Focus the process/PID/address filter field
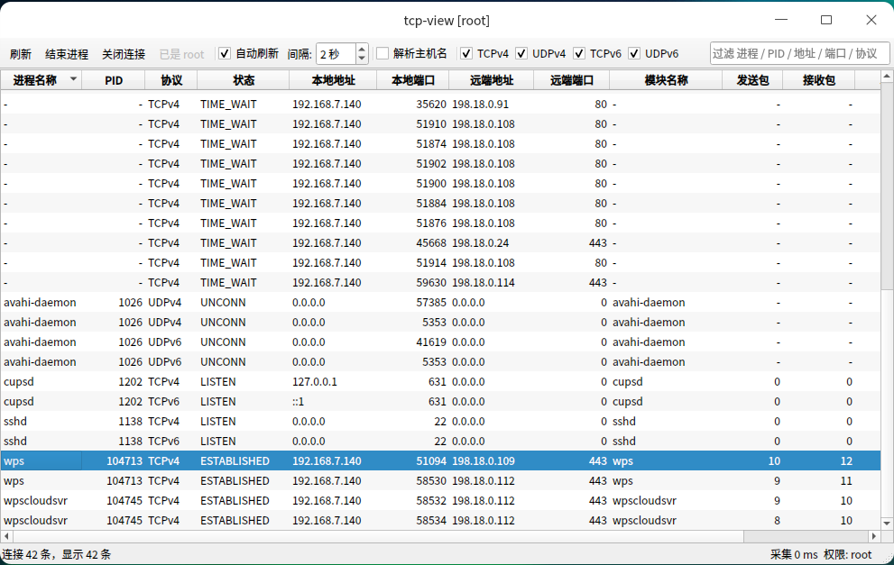 pyautogui.click(x=799, y=53)
